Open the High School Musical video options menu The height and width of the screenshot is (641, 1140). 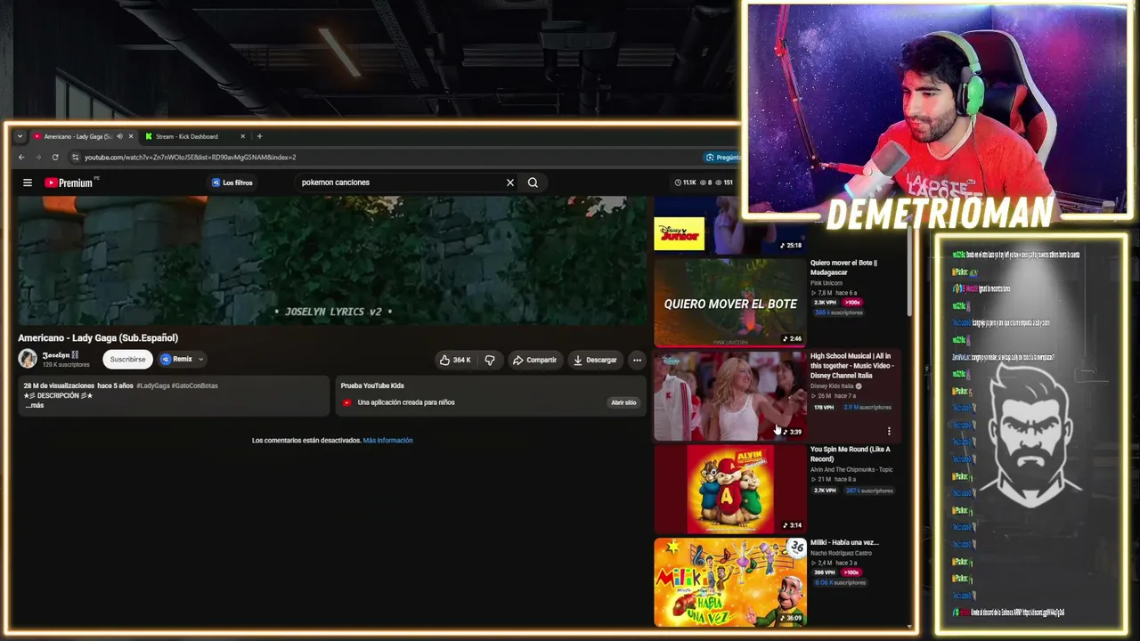pyautogui.click(x=889, y=432)
